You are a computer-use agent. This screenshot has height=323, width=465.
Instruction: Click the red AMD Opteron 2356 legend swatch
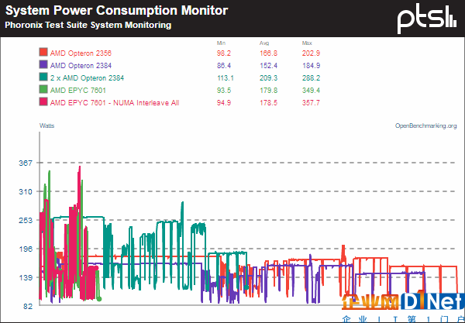[43, 52]
